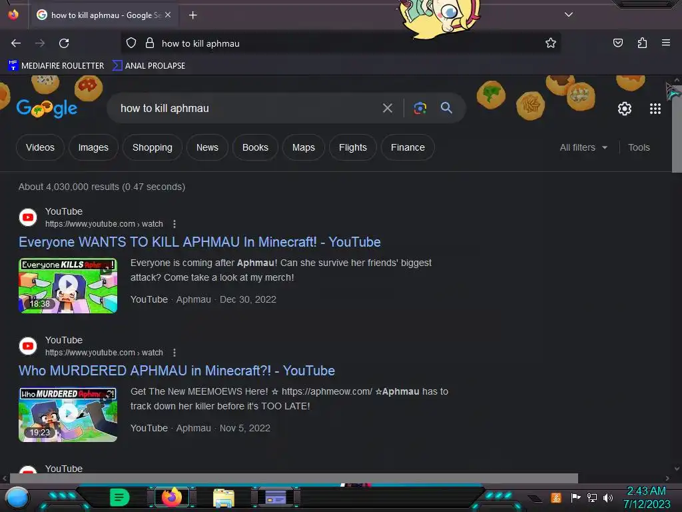
Task: Switch to the News filter
Action: [207, 147]
